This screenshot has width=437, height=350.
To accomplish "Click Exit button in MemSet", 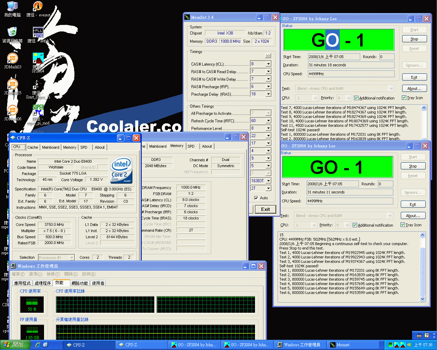I will click(x=266, y=209).
